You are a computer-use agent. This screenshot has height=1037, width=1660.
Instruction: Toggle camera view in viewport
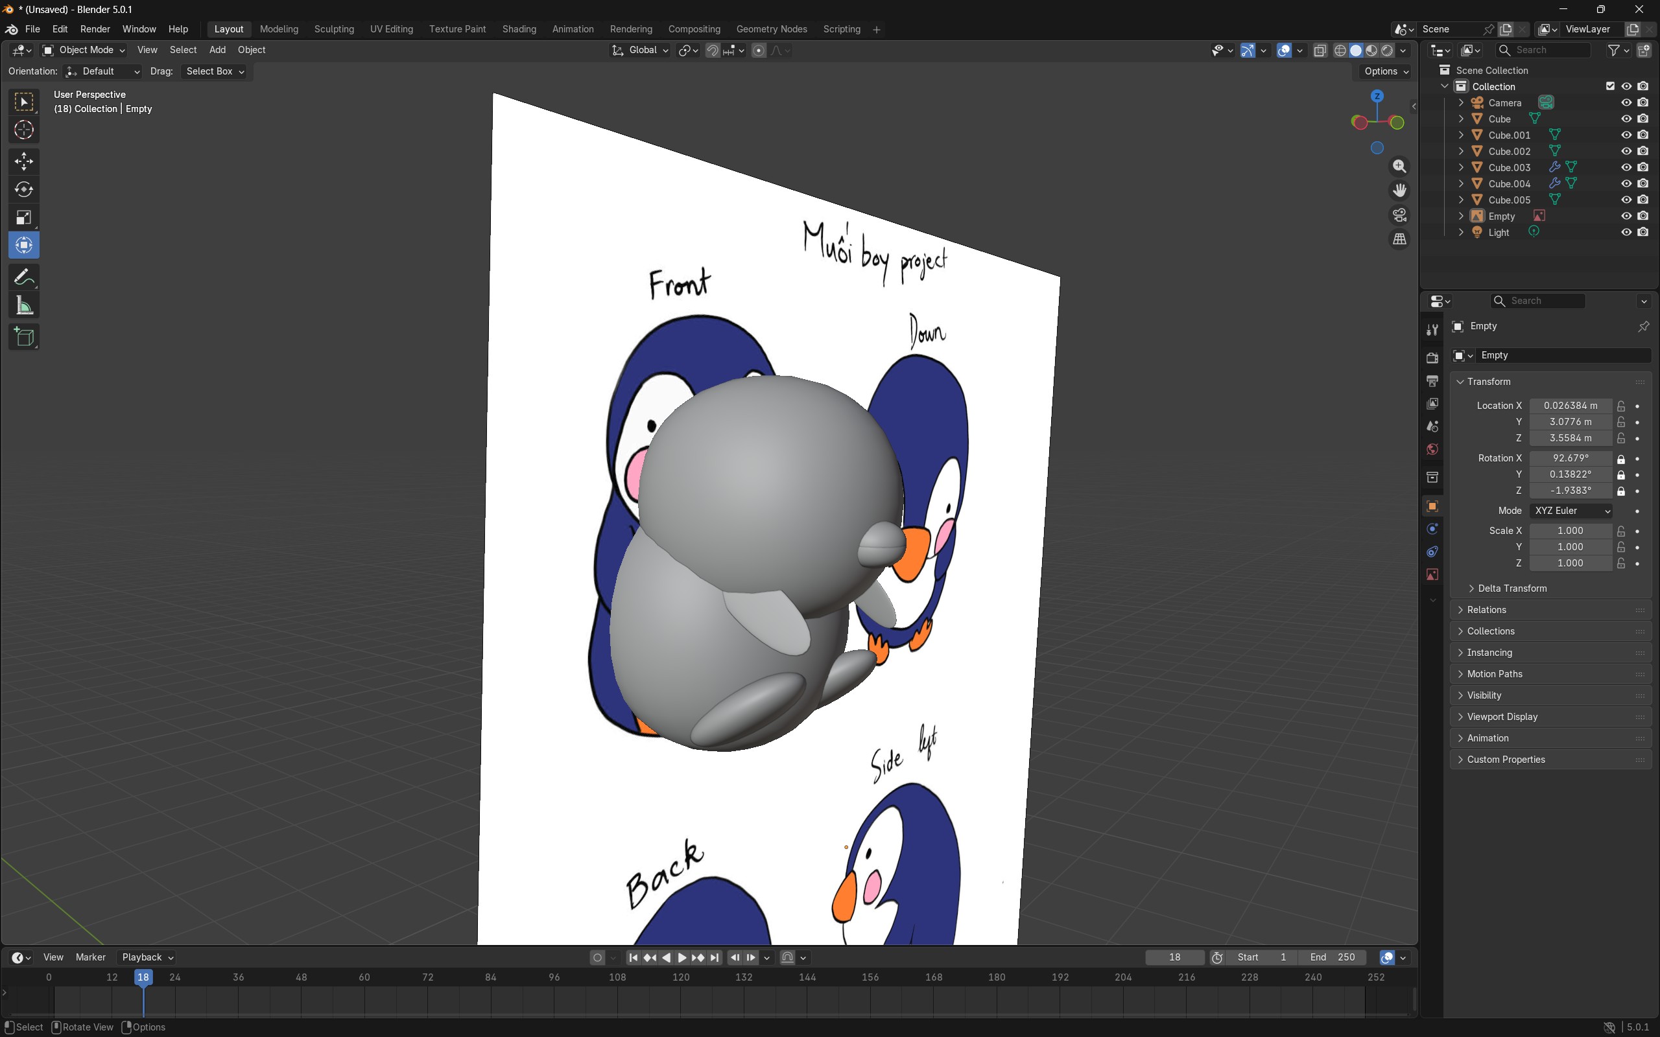pyautogui.click(x=1399, y=215)
